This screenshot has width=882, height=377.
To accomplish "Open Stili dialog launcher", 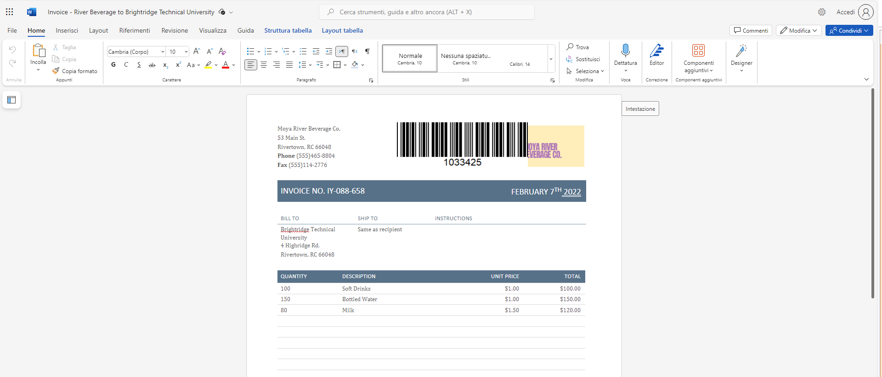I will [553, 80].
